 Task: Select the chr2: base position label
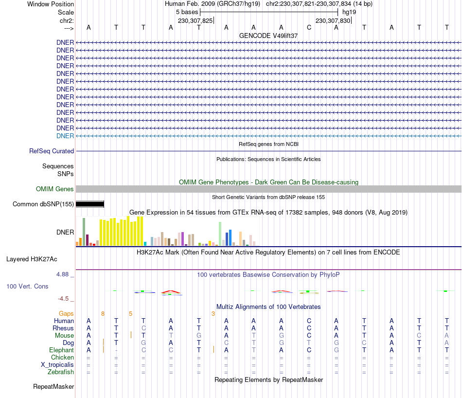(67, 20)
